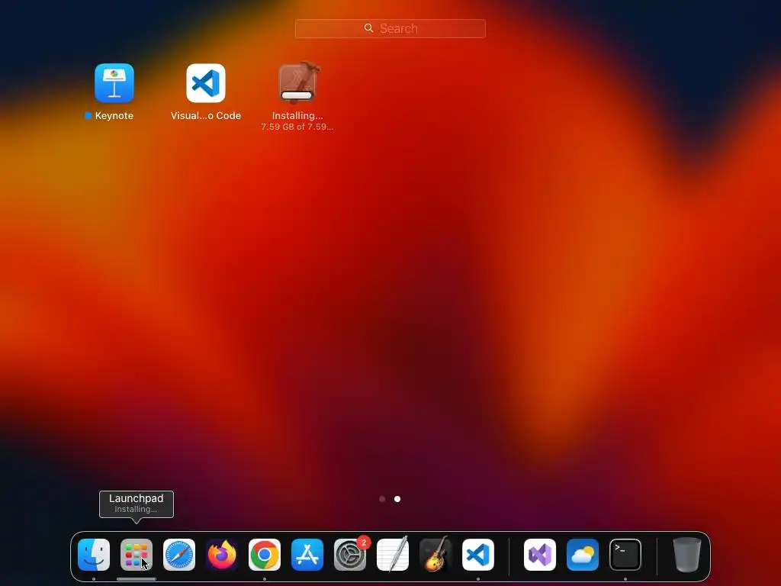Open Keynote from Launchpad
The width and height of the screenshot is (781, 586).
114,82
